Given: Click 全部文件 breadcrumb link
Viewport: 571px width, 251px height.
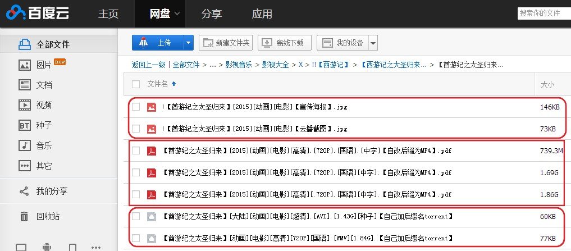Looking at the screenshot, I should (186, 65).
